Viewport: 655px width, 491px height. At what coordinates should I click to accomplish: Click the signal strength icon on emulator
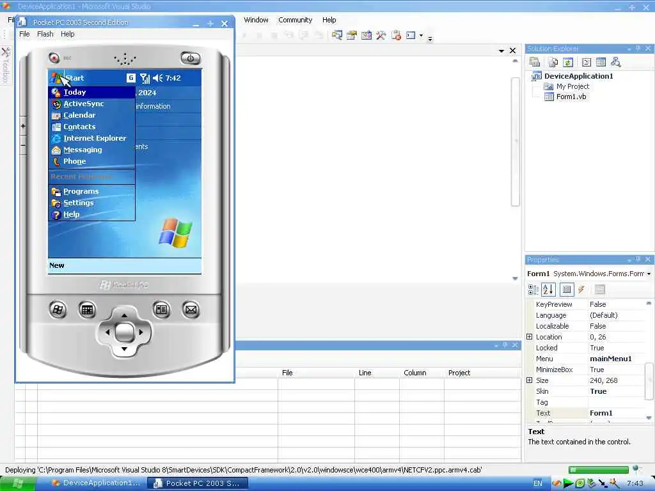point(145,78)
